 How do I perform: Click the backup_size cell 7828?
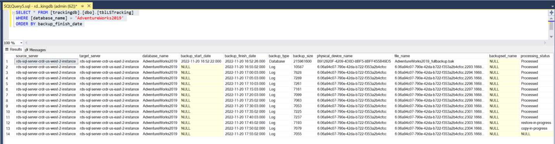tap(304, 73)
